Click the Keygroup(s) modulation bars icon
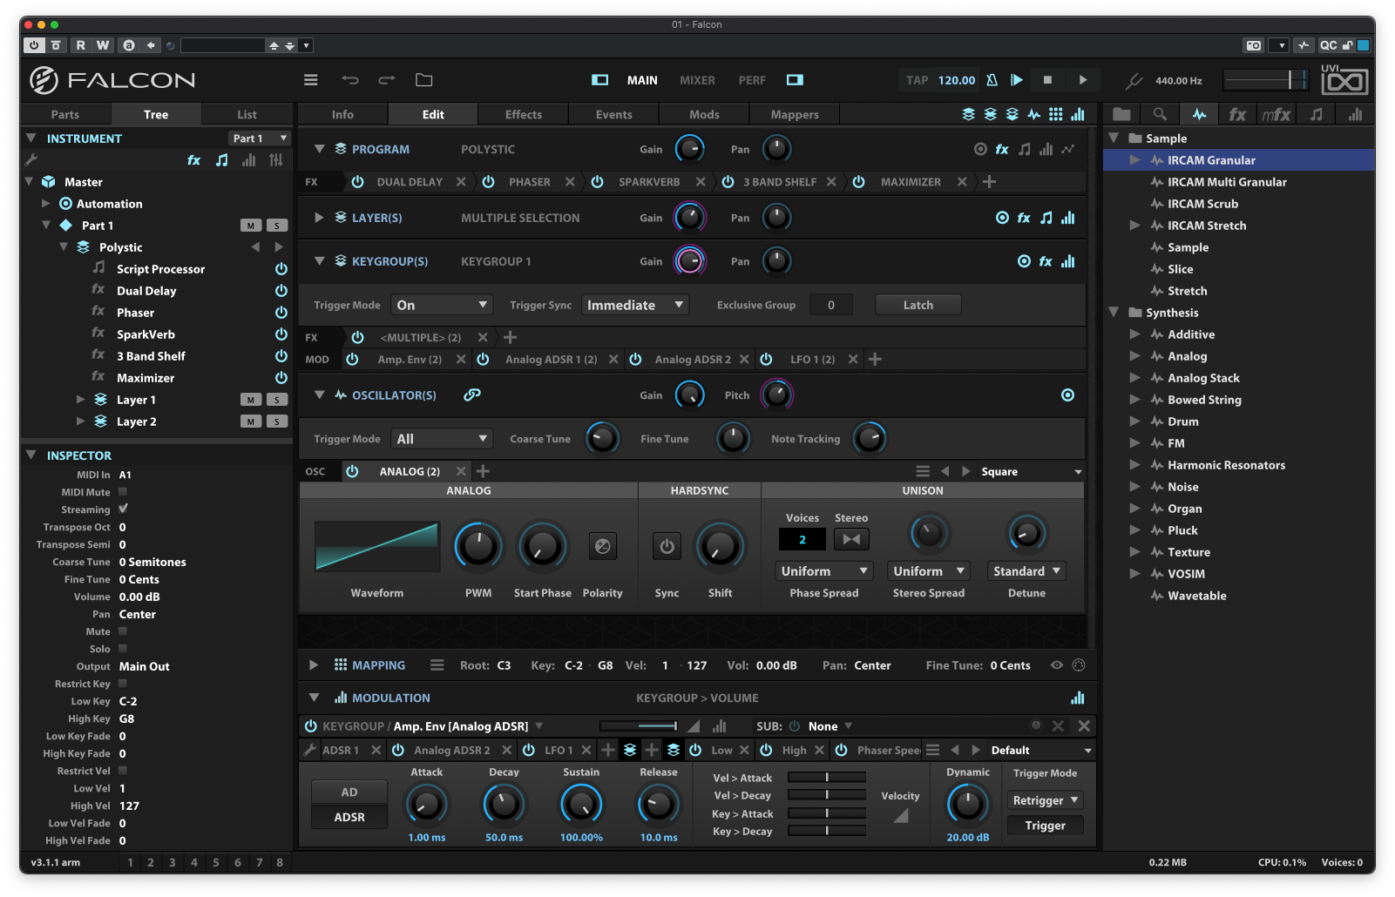The image size is (1395, 897). coord(1067,261)
